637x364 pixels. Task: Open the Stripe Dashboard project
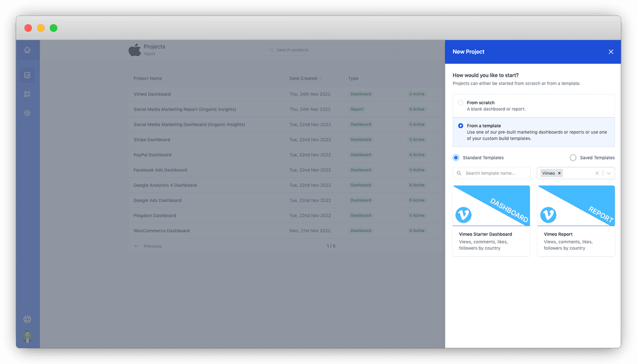click(152, 140)
